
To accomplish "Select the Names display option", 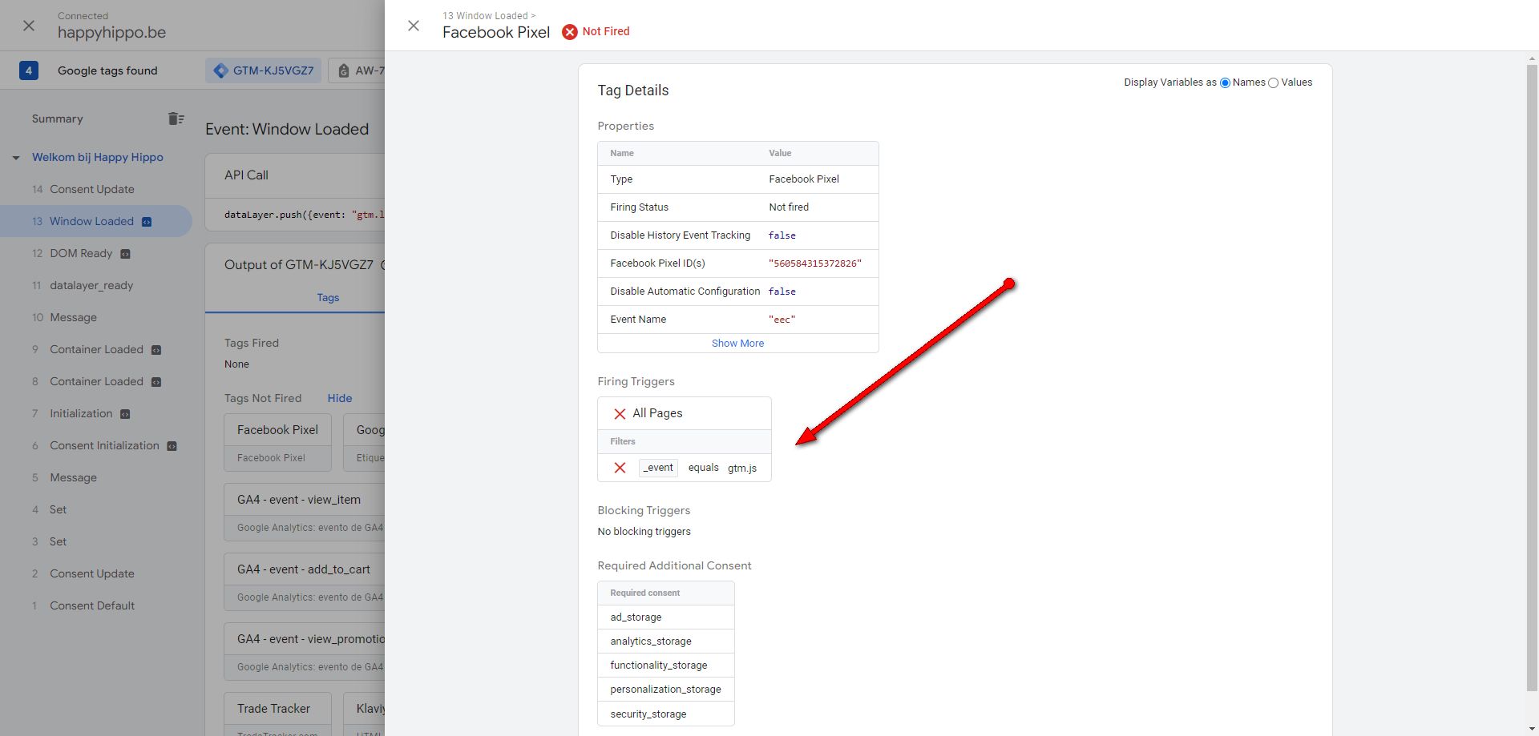I will [1225, 83].
